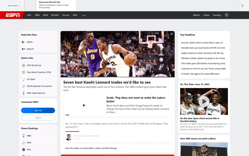Click Watch in the navbar
The height and width of the screenshot is (156, 249).
[196, 15]
